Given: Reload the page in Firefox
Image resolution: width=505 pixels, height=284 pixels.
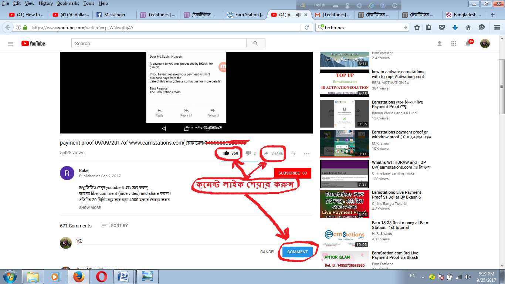Looking at the screenshot, I should pos(306,27).
